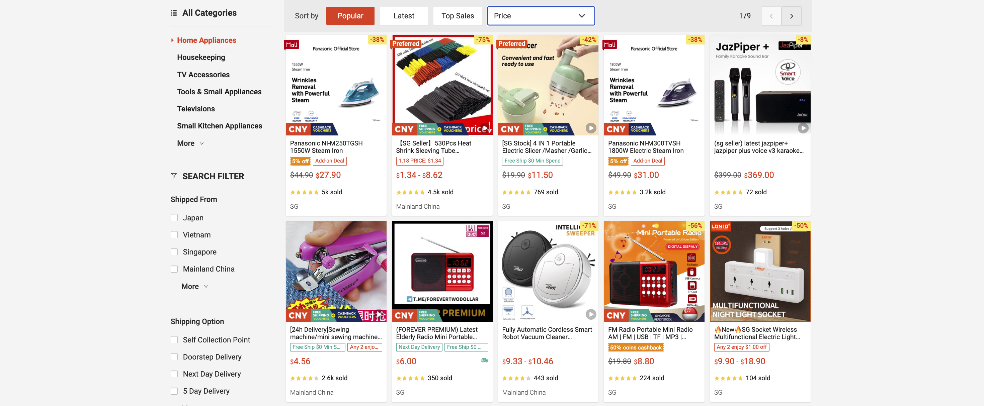Play video on Robot Vacuum Cleaner item

click(x=591, y=314)
